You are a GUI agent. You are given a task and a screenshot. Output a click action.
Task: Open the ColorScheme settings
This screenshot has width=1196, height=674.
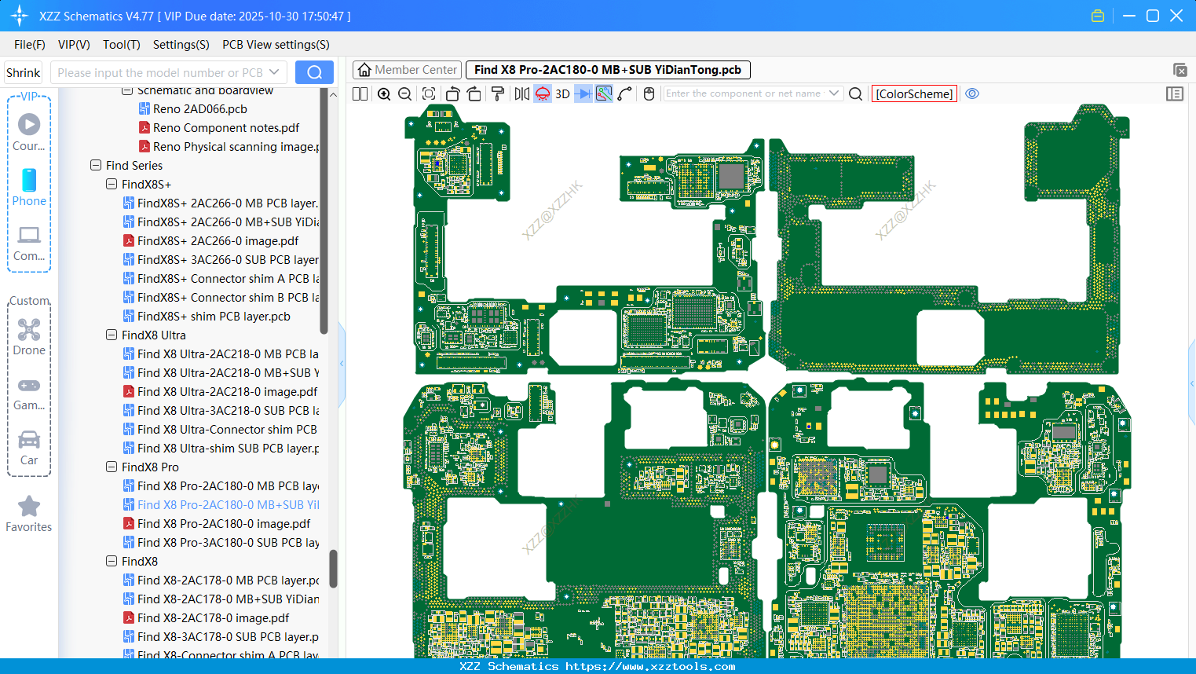coord(914,93)
